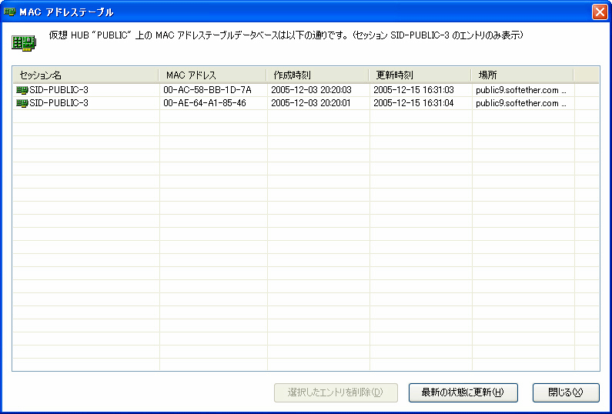Select SID-PUBLIC-3 in the 00-AC-58-BB-1D-7A row
Viewport: 612px width, 414px height.
[x=59, y=90]
